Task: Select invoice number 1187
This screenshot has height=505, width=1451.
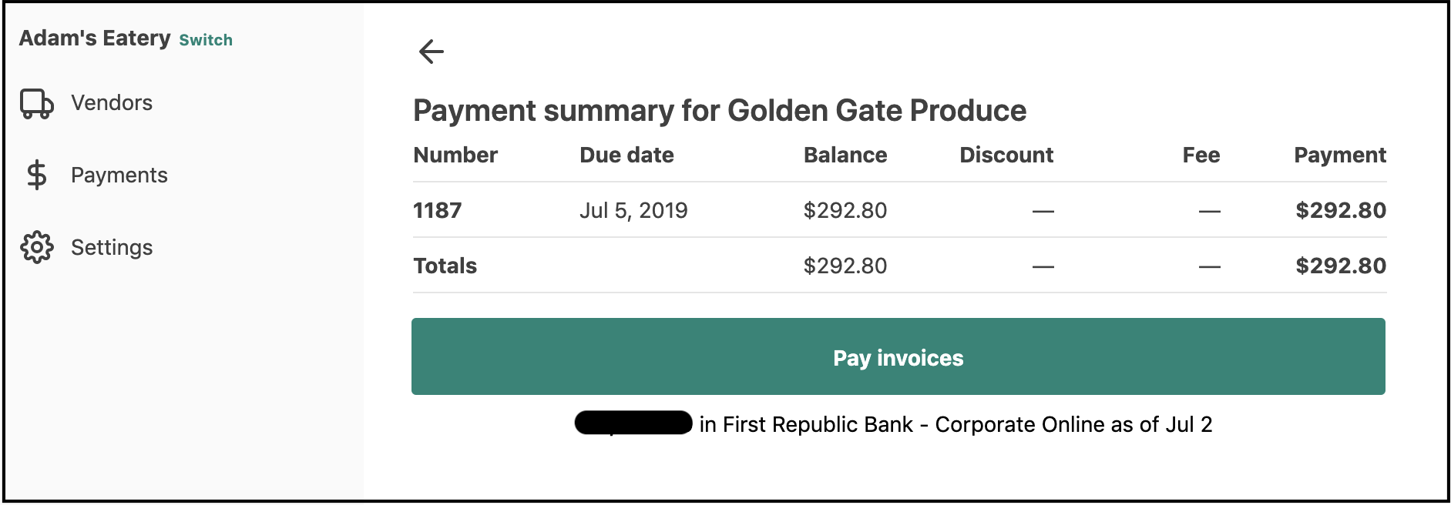Action: [x=437, y=210]
